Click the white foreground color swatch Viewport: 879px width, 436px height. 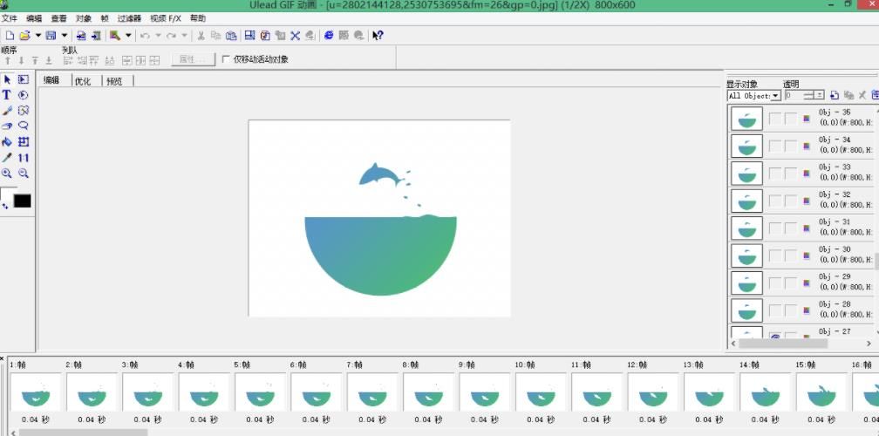coord(7,192)
